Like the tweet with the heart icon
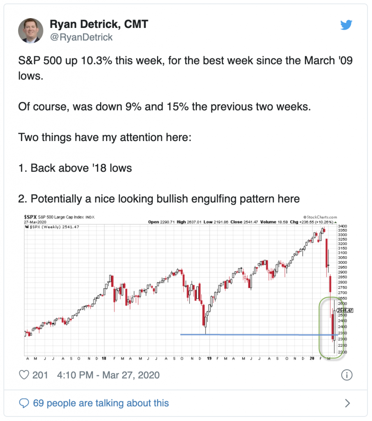Image resolution: width=372 pixels, height=421 pixels. pyautogui.click(x=25, y=375)
